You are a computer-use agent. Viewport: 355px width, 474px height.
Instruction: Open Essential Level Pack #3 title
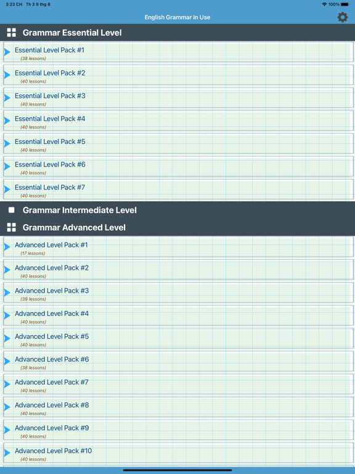[x=50, y=96]
